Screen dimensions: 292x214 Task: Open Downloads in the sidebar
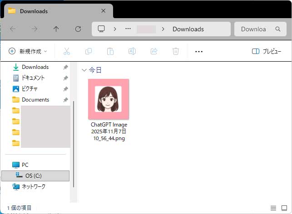click(x=35, y=67)
